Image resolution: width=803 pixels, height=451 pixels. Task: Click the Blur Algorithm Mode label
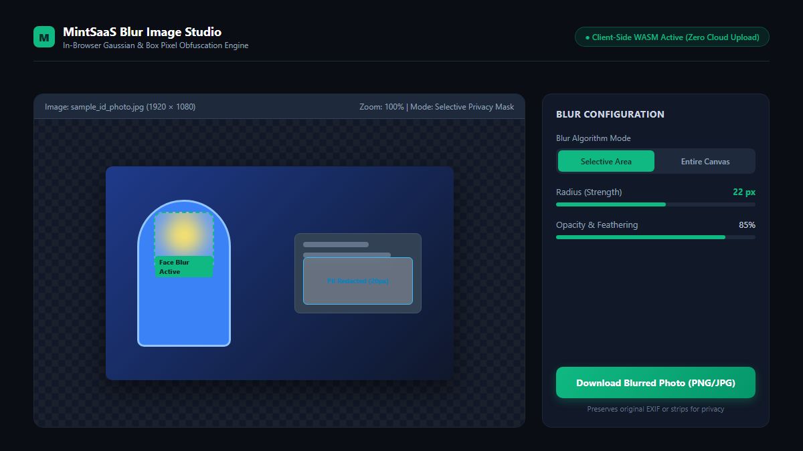(594, 138)
